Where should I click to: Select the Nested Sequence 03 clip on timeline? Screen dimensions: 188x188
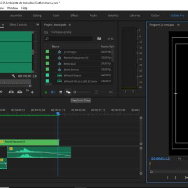(30, 143)
